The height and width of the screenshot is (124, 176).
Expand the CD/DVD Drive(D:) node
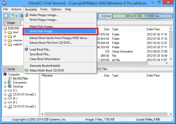click(5, 94)
